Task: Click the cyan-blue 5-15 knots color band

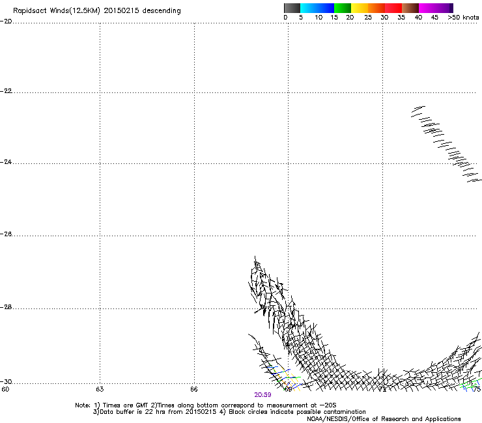Action: [x=317, y=8]
